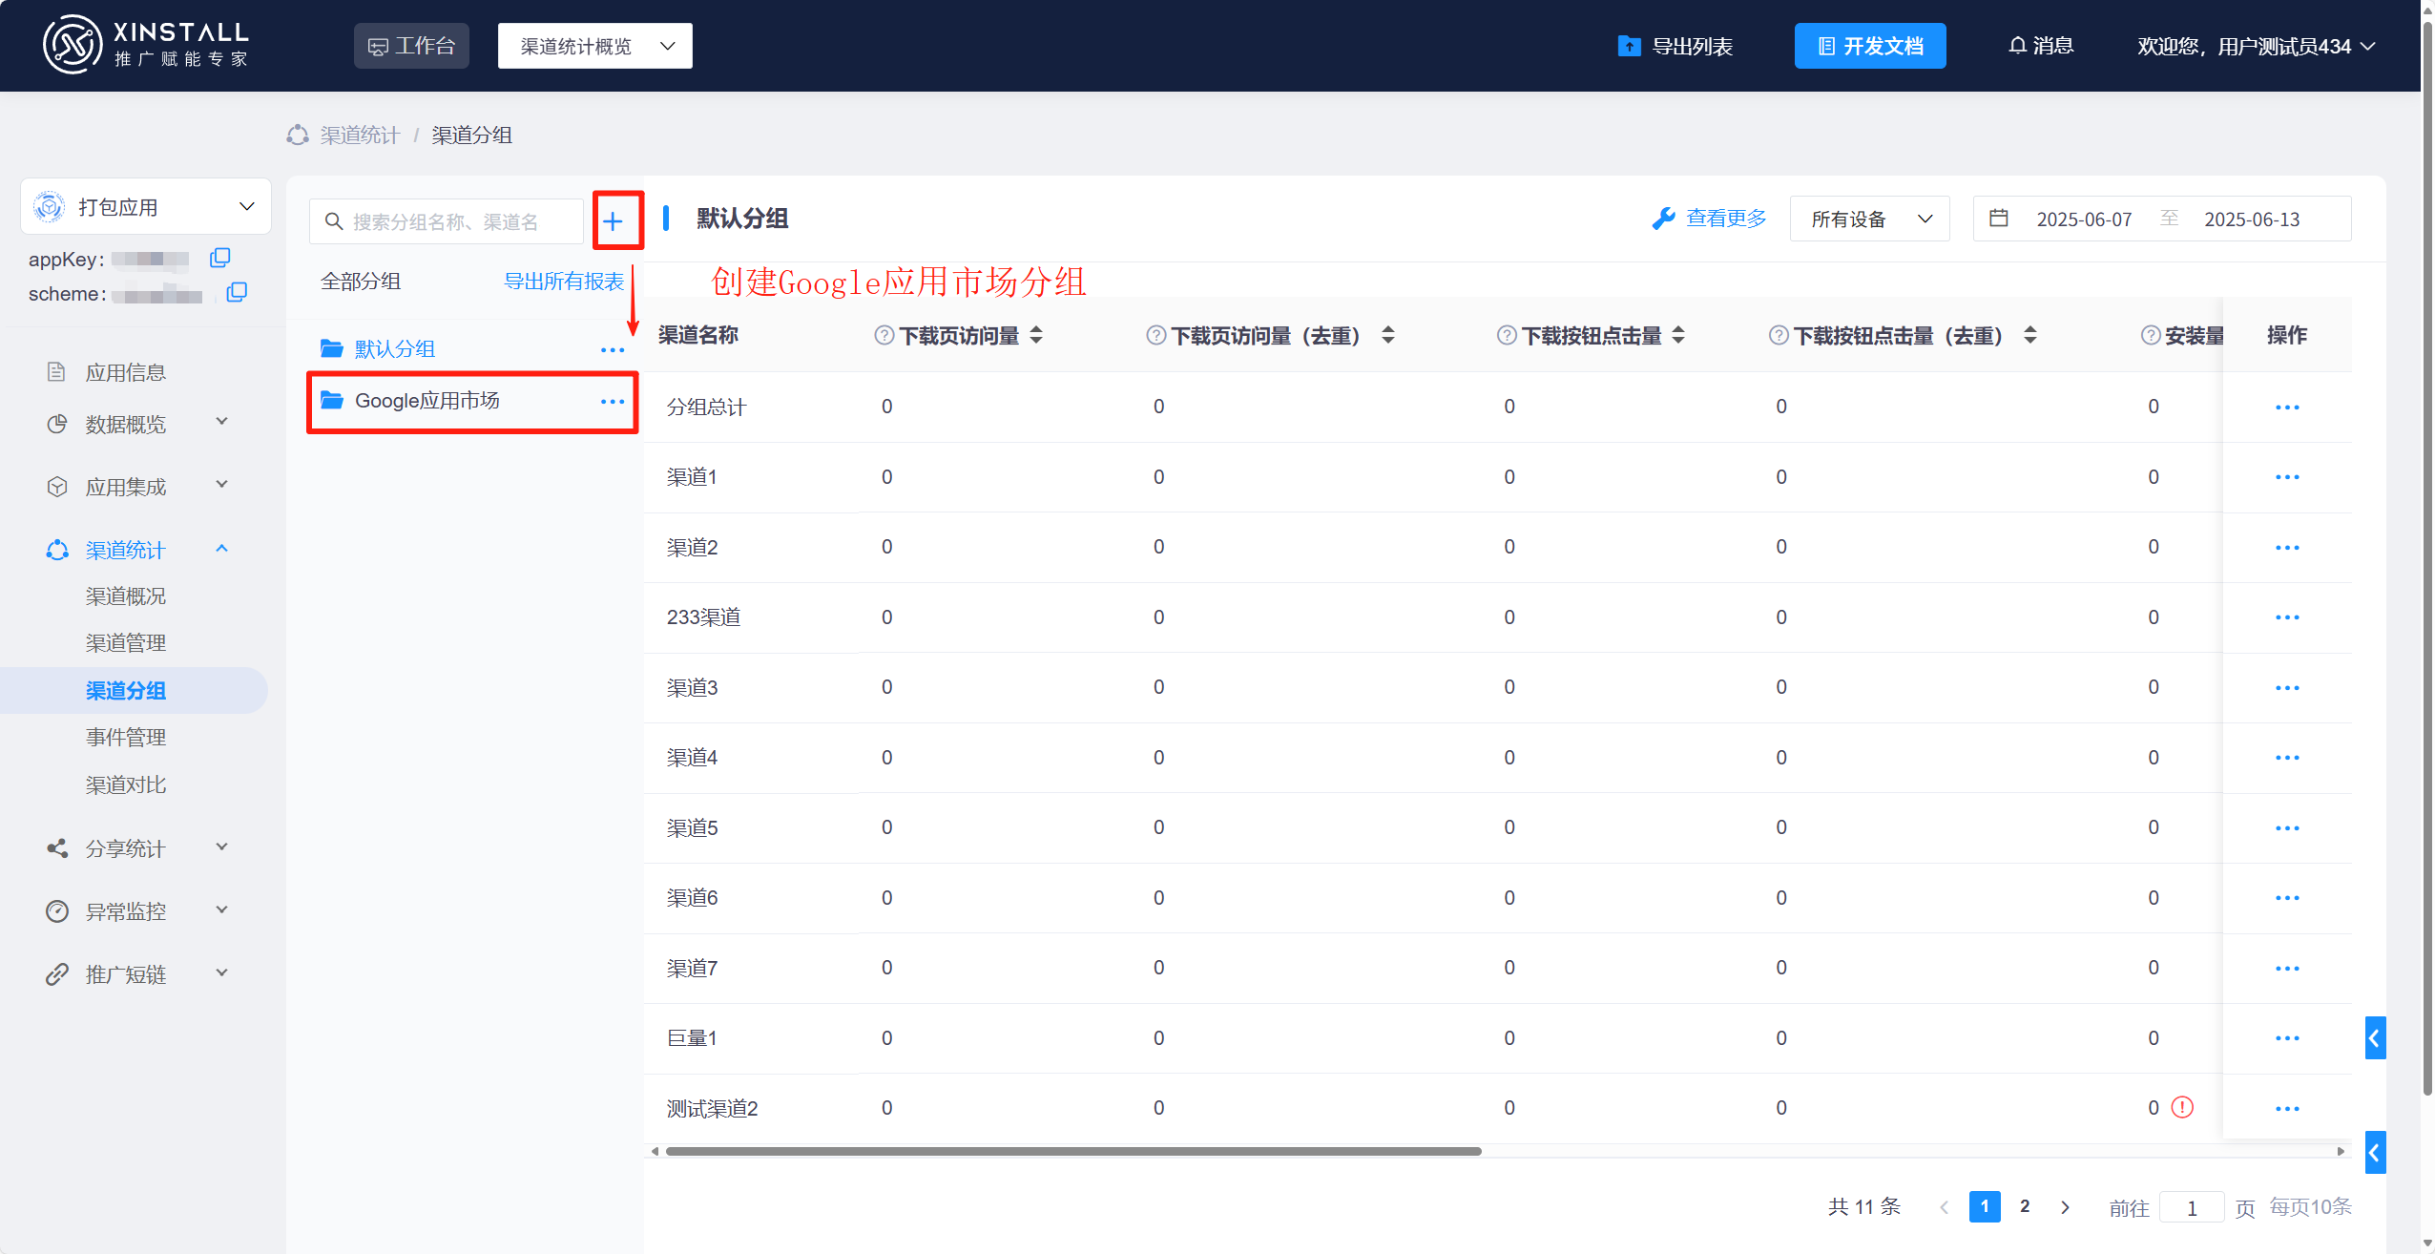The image size is (2435, 1254).
Task: Show help tooltip for 安装量 column
Action: 2151,335
